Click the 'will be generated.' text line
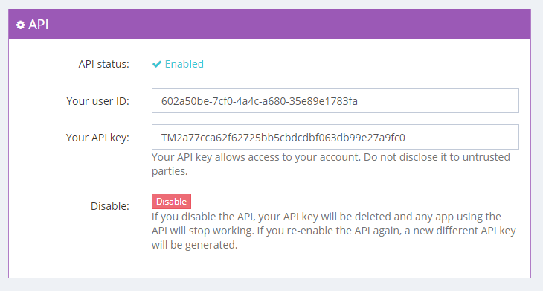The height and width of the screenshot is (291, 543). pos(194,245)
